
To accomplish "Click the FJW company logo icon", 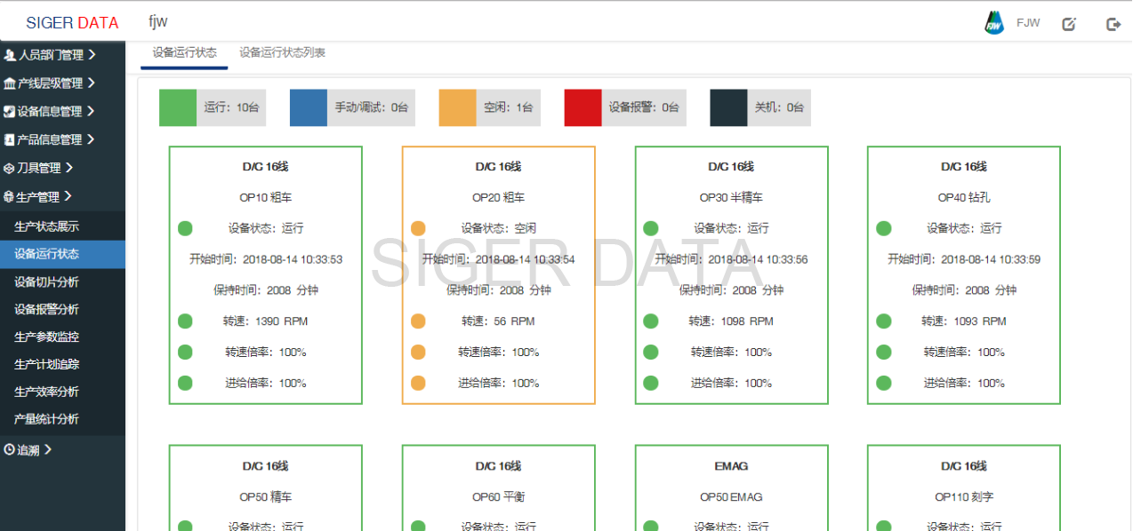I will point(993,23).
